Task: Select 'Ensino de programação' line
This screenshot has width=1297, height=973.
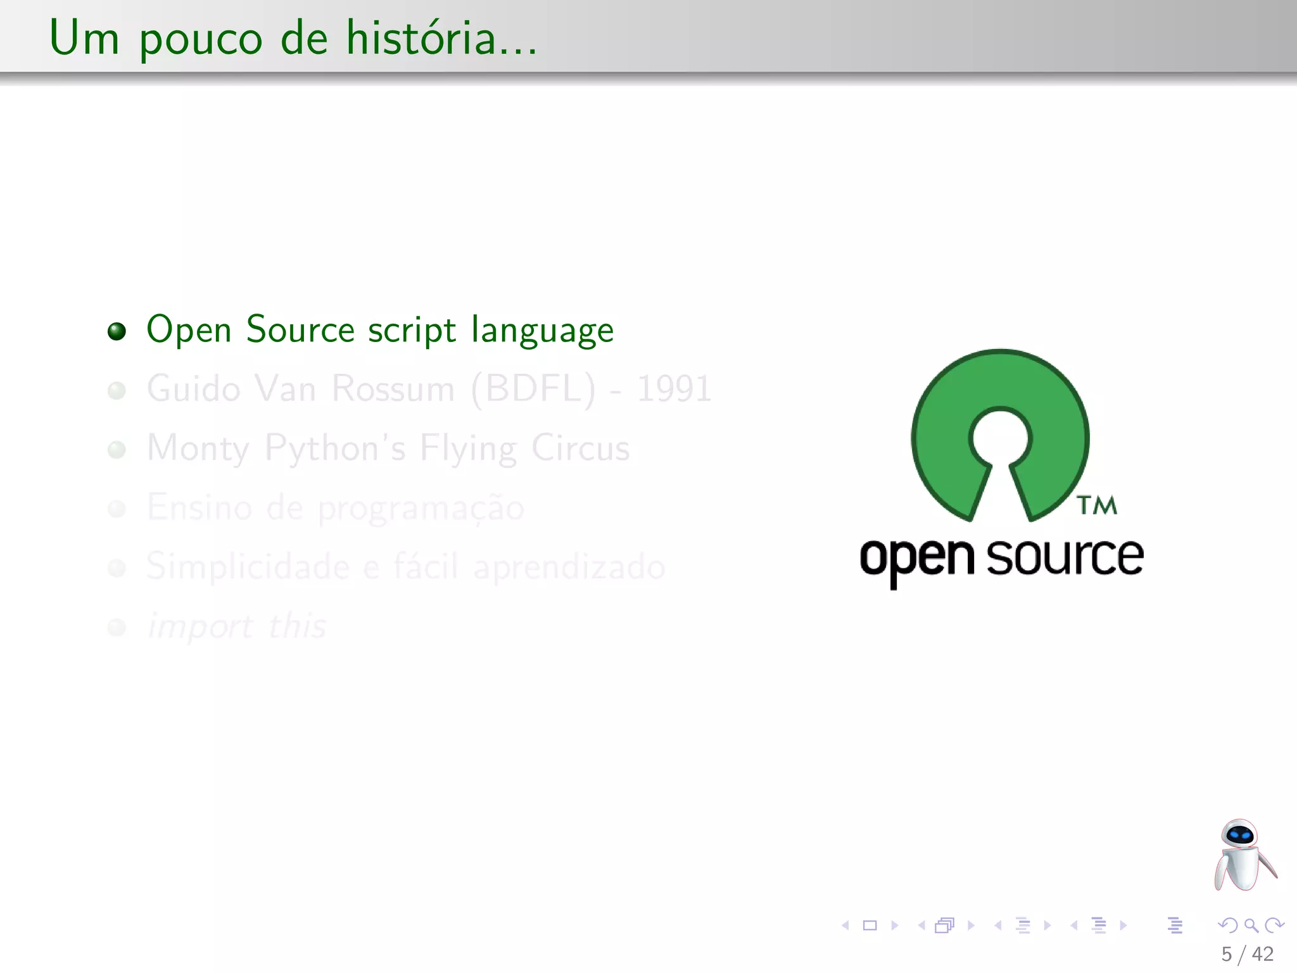Action: click(x=336, y=507)
